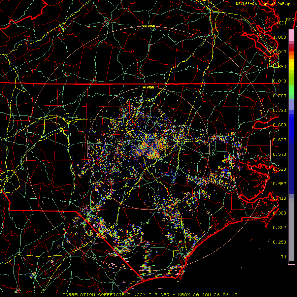Select the DCC label above the color scale
The height and width of the screenshot is (297, 297).
290,20
